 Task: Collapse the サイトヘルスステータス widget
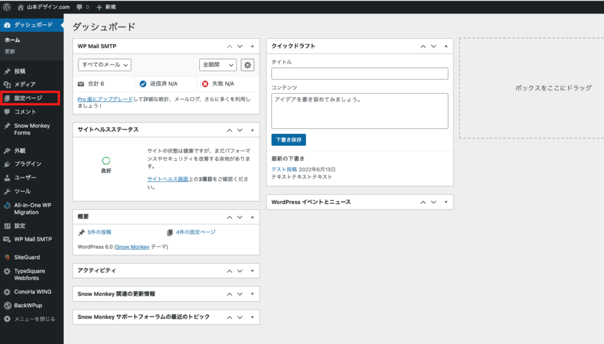(252, 130)
